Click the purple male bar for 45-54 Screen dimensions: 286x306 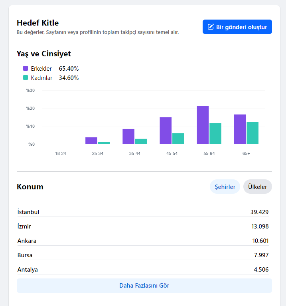[x=166, y=131]
